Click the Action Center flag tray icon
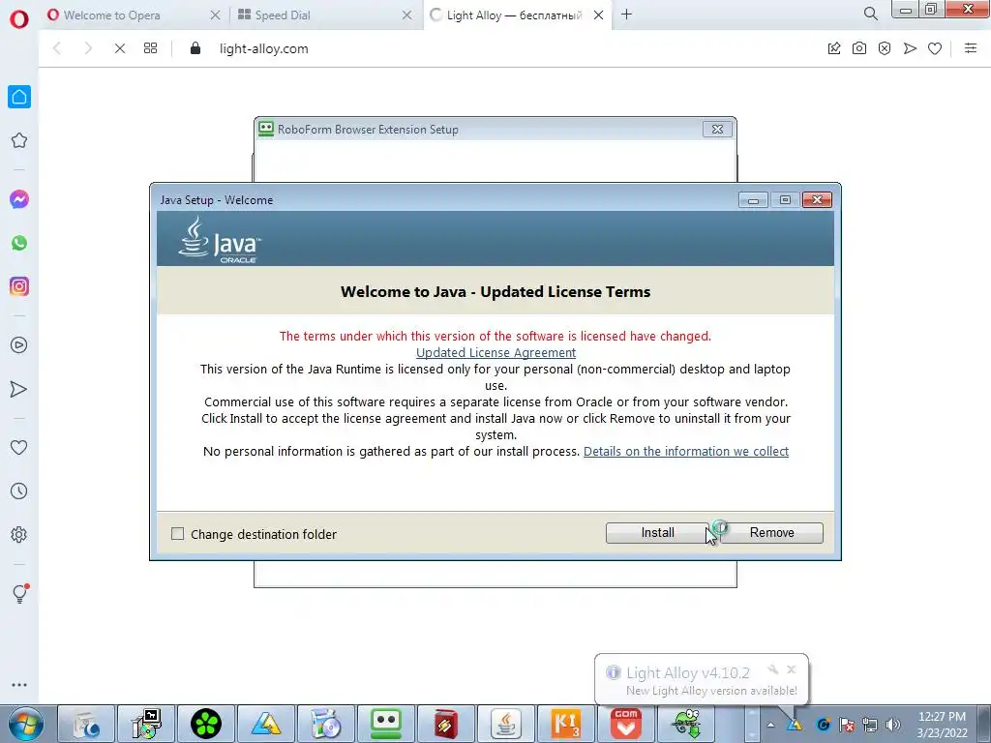Image resolution: width=991 pixels, height=743 pixels. 847,725
